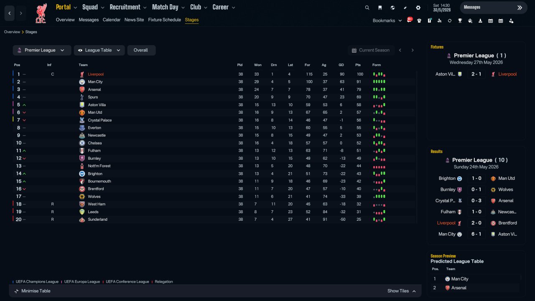This screenshot has height=301, width=535.
Task: Open the Messages button in top right
Action: coord(494,8)
